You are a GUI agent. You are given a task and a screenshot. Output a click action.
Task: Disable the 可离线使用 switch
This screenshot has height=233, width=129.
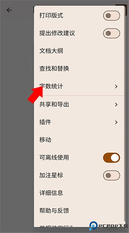point(112,158)
